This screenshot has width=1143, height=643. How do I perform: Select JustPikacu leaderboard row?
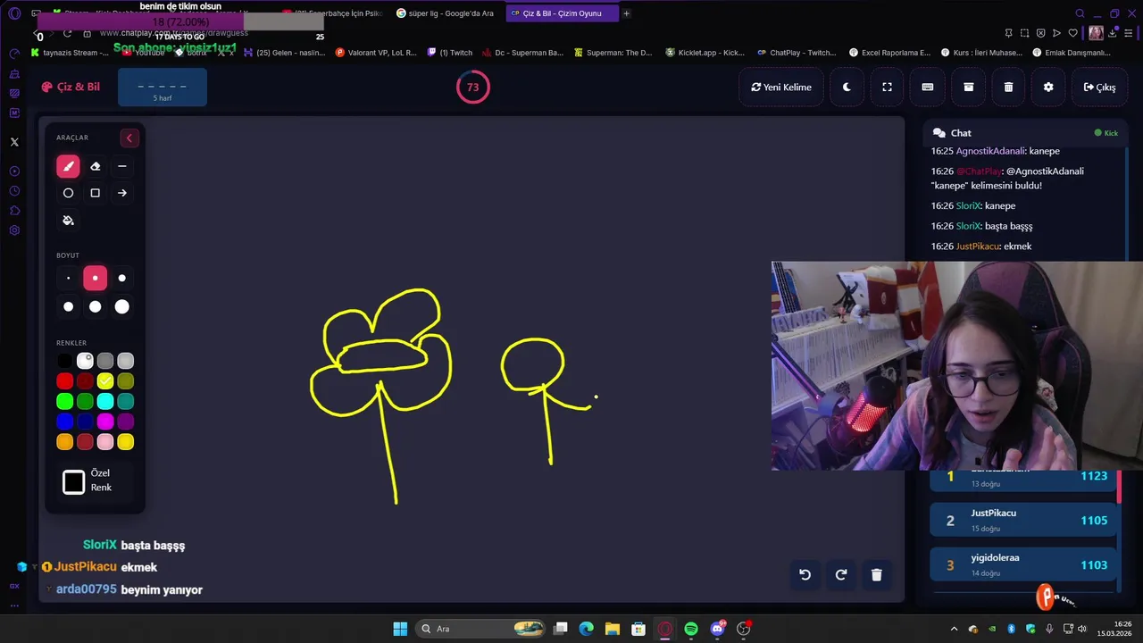[x=1023, y=520]
